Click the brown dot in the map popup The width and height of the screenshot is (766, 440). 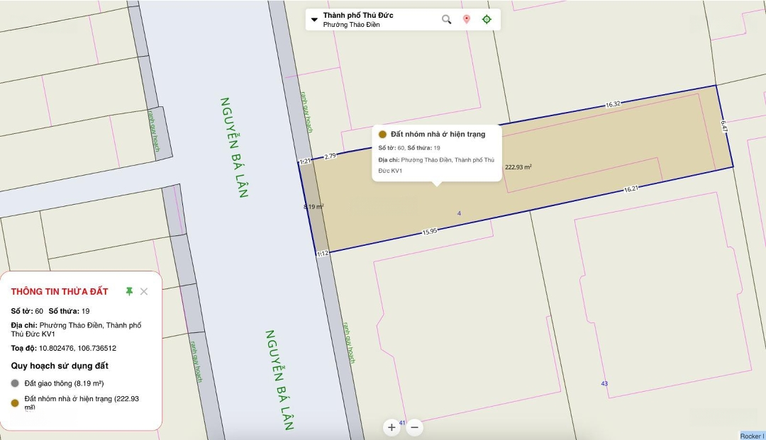(x=382, y=134)
